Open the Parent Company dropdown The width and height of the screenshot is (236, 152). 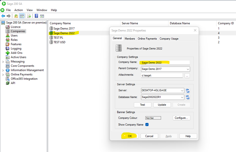(x=188, y=69)
